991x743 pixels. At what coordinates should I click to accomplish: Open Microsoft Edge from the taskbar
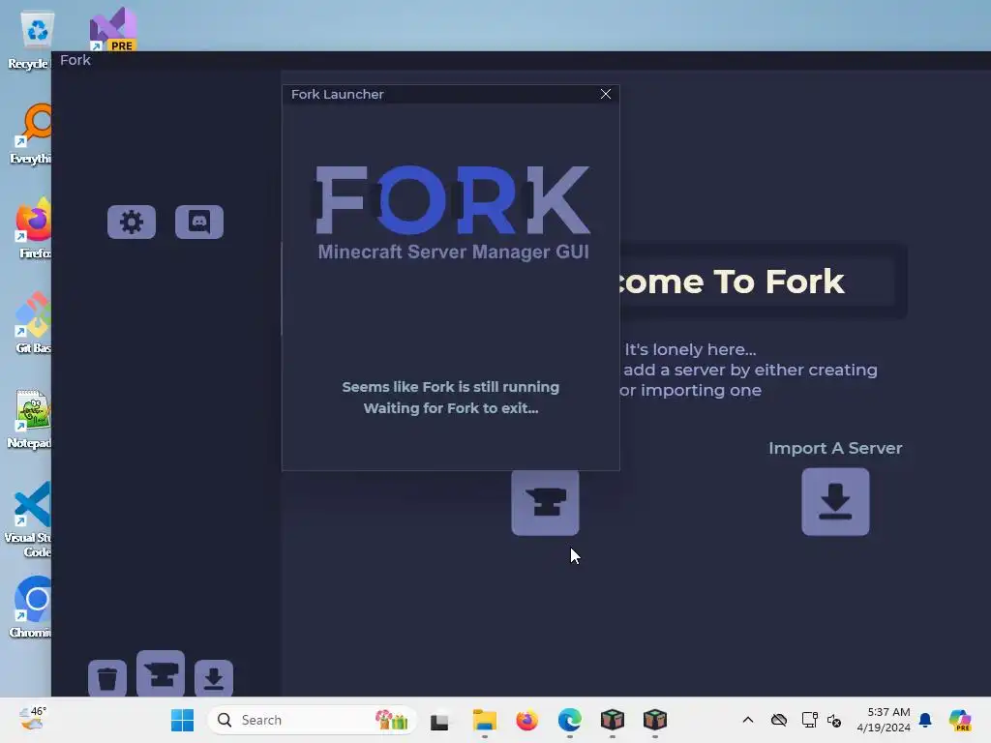tap(569, 720)
